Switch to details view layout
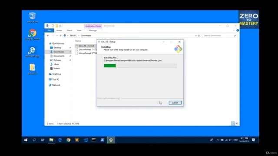 click(x=233, y=123)
